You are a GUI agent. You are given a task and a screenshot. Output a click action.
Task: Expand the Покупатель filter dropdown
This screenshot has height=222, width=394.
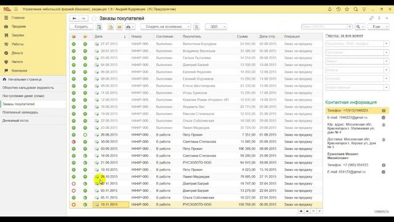tap(386, 44)
